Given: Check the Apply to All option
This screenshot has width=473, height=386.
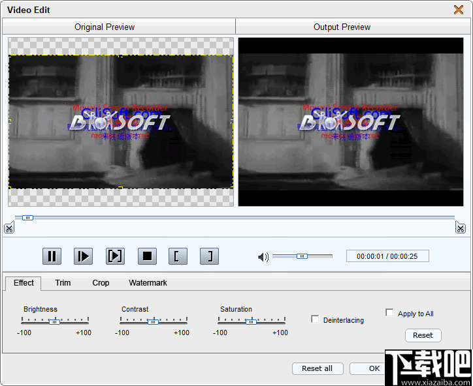Looking at the screenshot, I should click(x=389, y=312).
